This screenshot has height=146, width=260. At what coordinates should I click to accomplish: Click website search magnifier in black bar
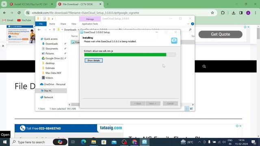pos(204,67)
